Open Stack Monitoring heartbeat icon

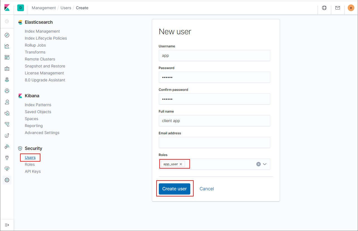pyautogui.click(x=7, y=169)
